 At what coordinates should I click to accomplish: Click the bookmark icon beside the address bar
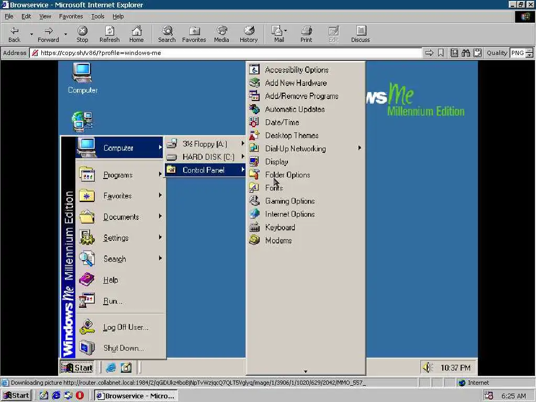441,53
